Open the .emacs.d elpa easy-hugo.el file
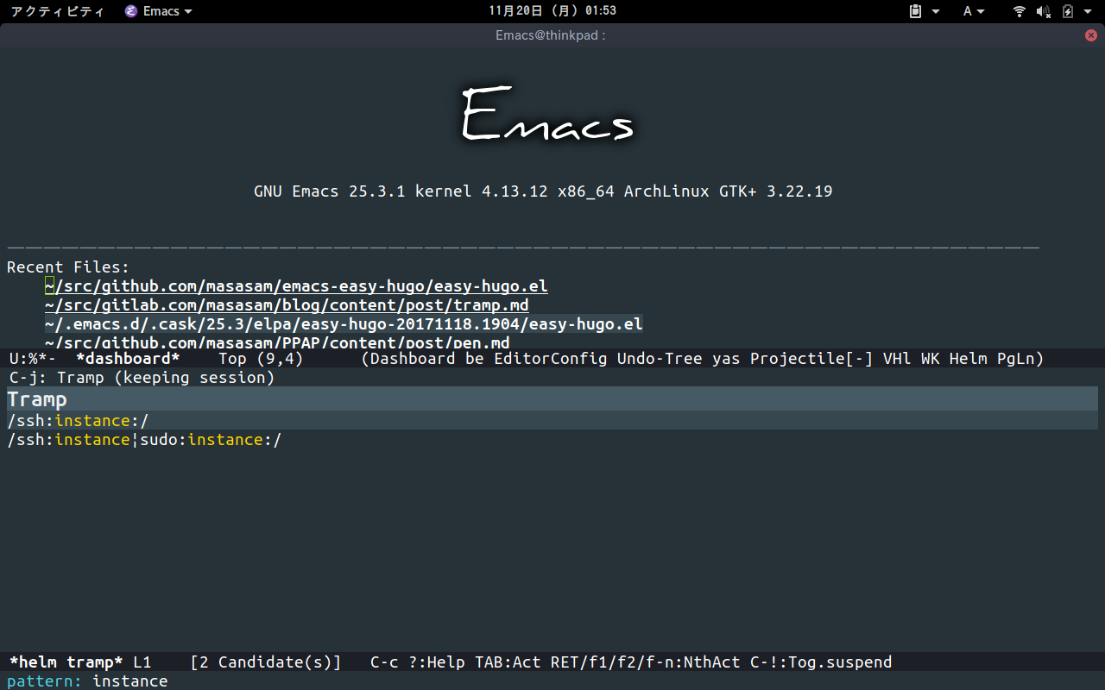Screen dimensions: 1105x690 click(x=344, y=324)
